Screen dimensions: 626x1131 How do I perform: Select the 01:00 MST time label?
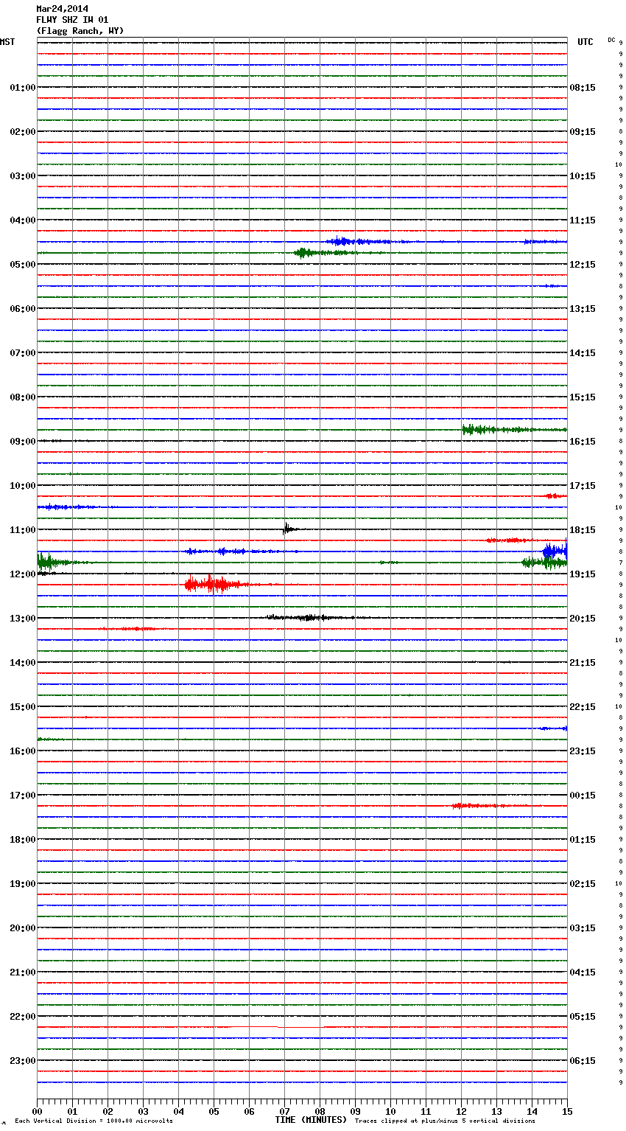point(23,88)
